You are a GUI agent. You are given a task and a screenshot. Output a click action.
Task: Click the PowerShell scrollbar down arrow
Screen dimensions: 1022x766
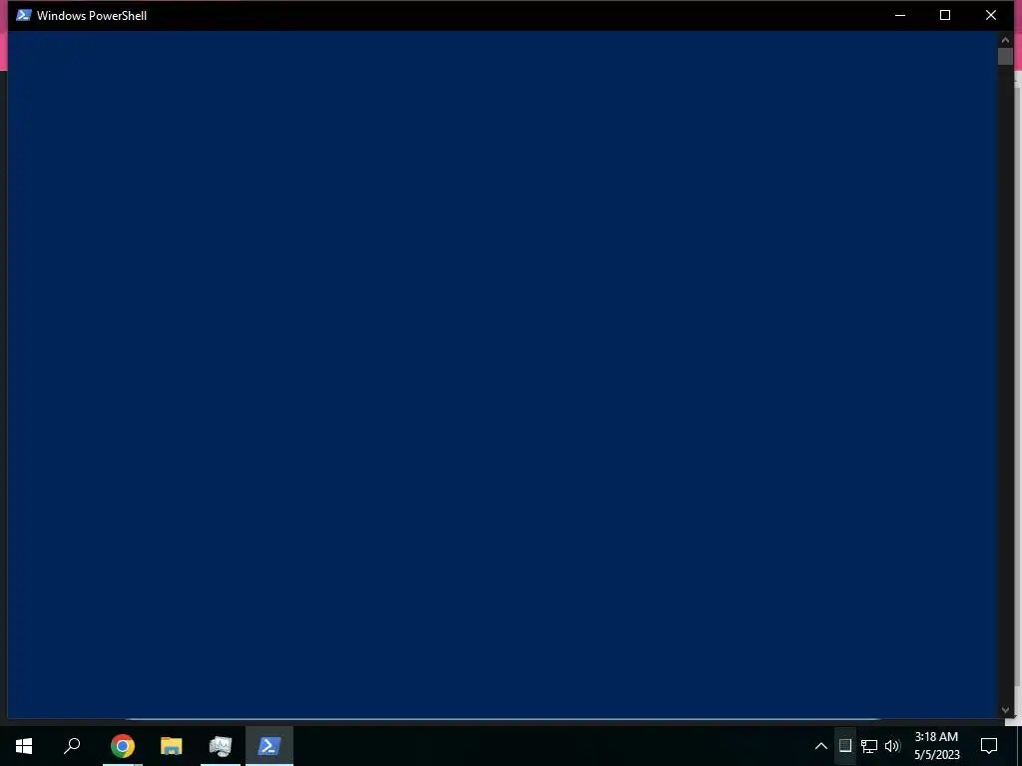[1005, 710]
